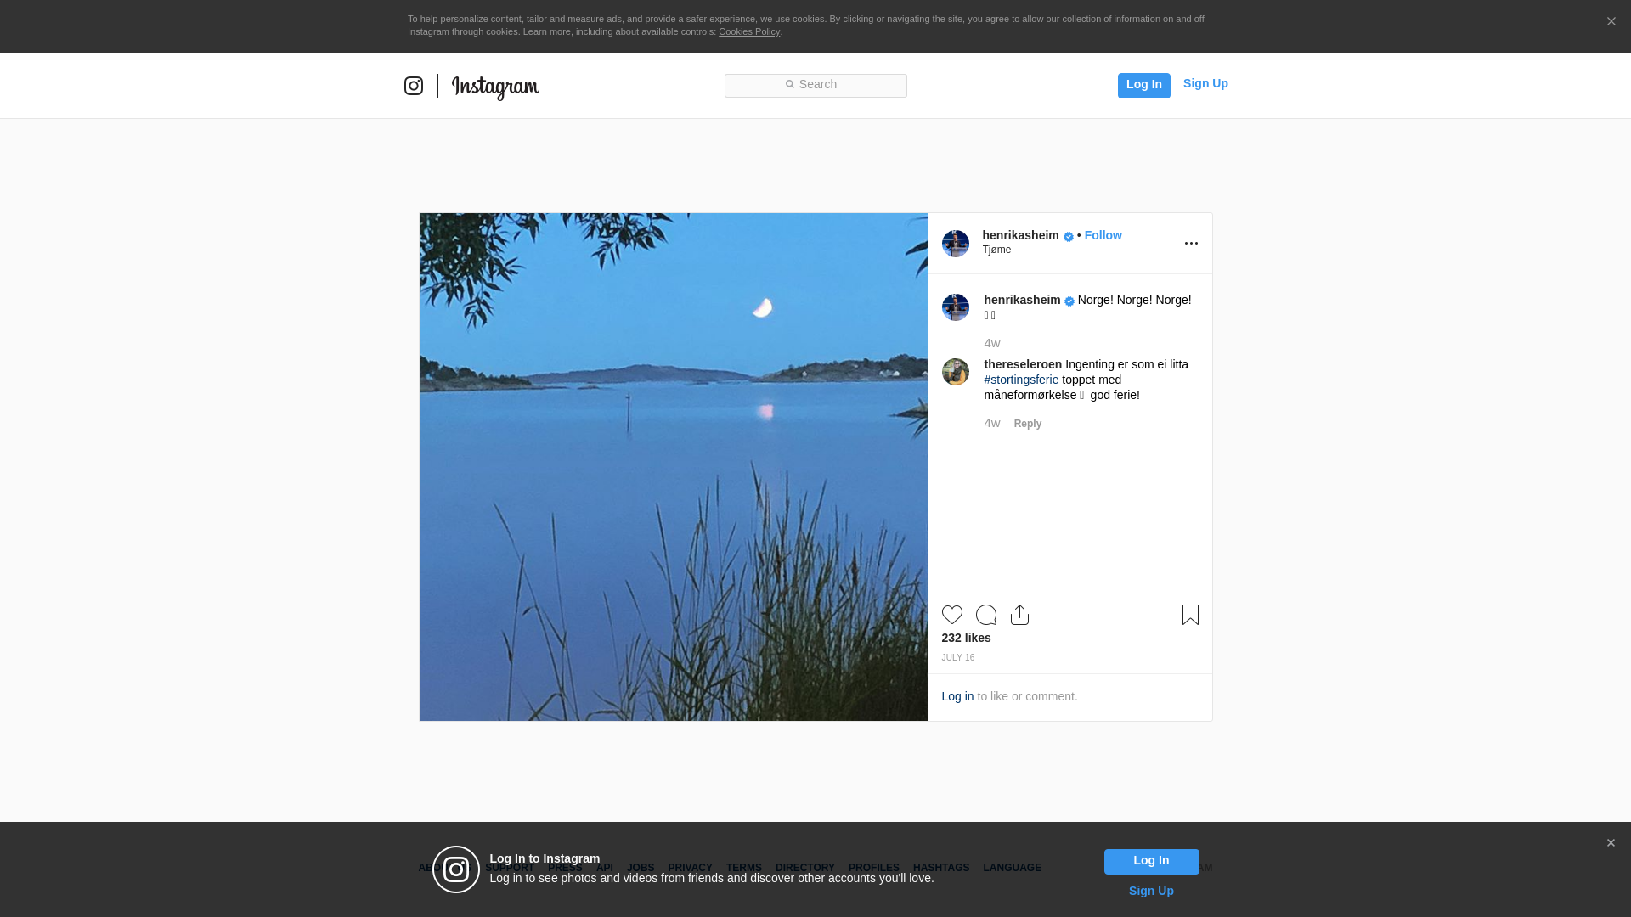Open the JOBS footer link
The width and height of the screenshot is (1631, 917).
click(x=641, y=868)
